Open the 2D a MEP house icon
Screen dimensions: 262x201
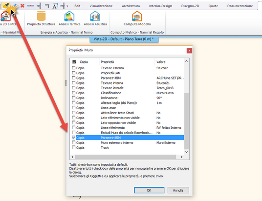click(5, 17)
